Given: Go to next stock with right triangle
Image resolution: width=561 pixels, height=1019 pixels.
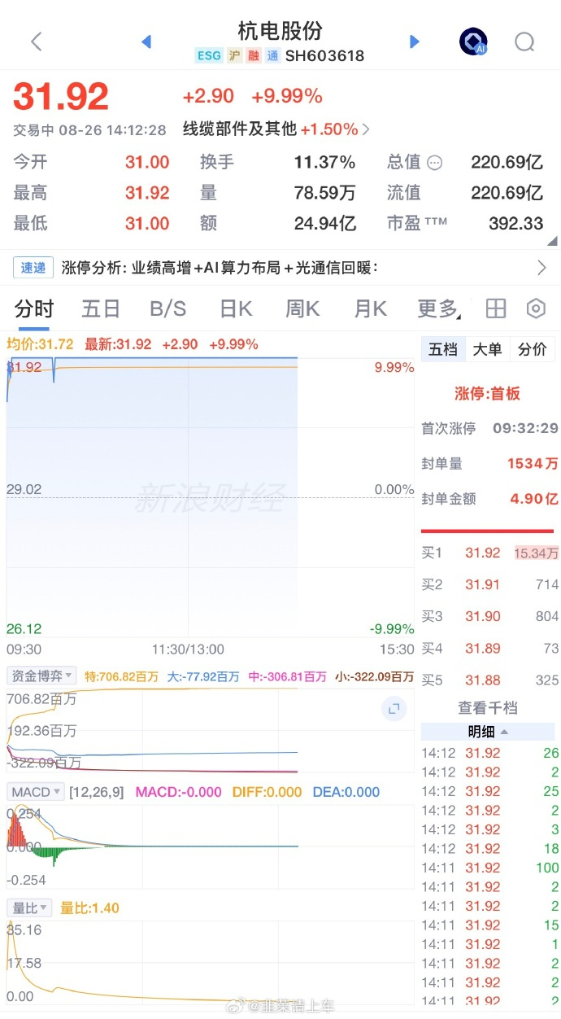Looking at the screenshot, I should tap(415, 42).
